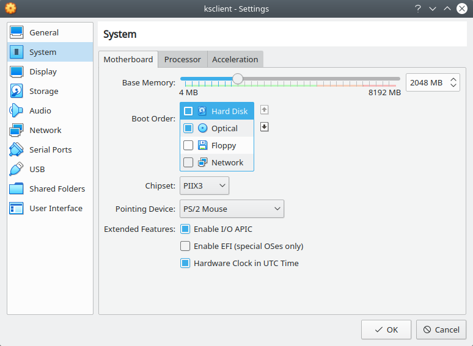This screenshot has width=473, height=346.
Task: Toggle Enable I/O APIC checkbox
Action: (x=185, y=229)
